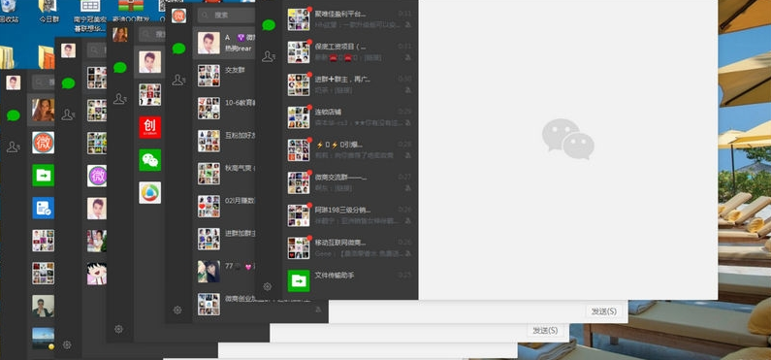
Task: Open Chats icon in backmost WeChat window
Action: (14, 115)
